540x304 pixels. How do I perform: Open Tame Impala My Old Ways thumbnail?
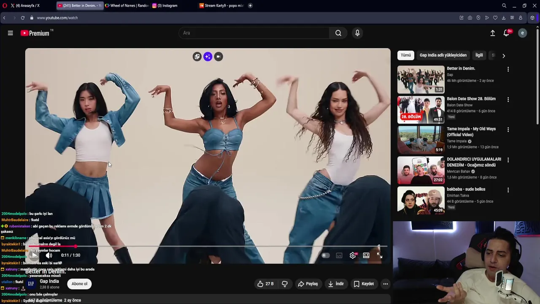[x=421, y=140]
